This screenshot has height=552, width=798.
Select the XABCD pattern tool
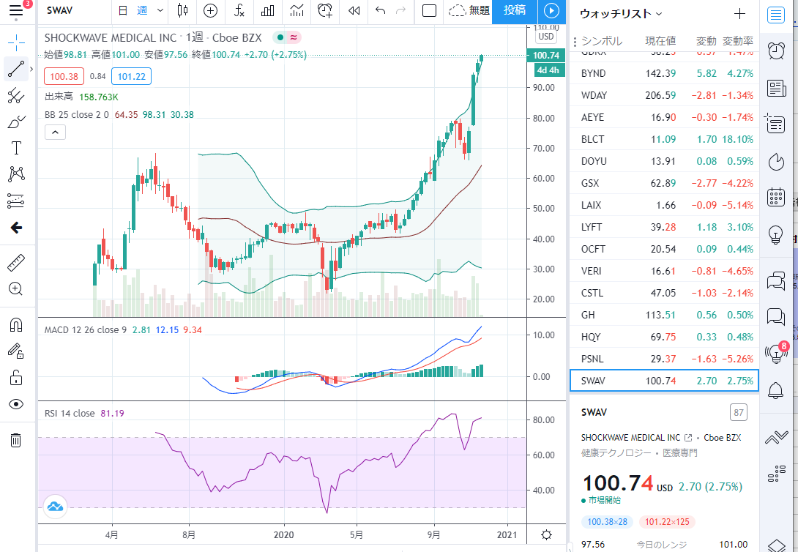[16, 174]
